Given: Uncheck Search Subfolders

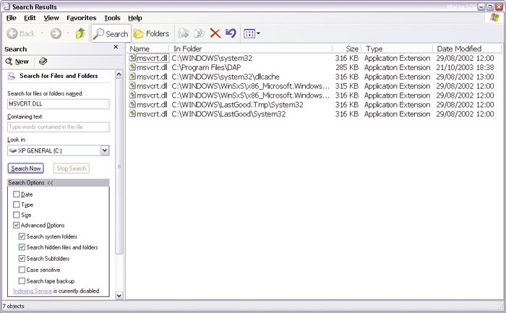Looking at the screenshot, I should (x=22, y=259).
